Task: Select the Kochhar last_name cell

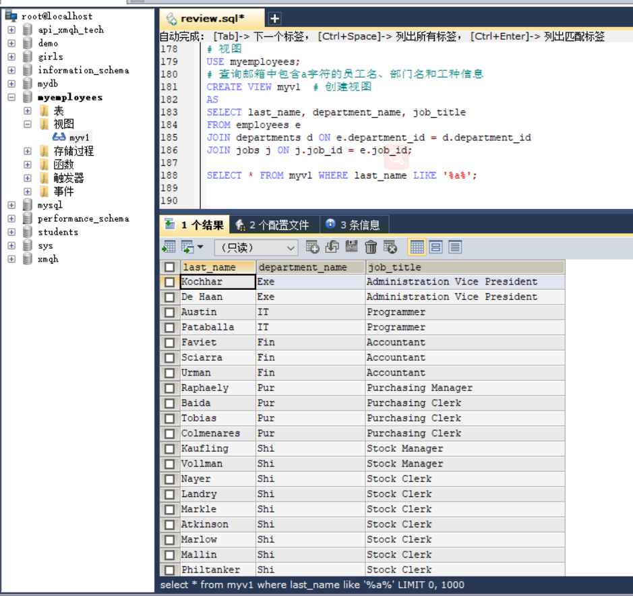Action: (218, 282)
